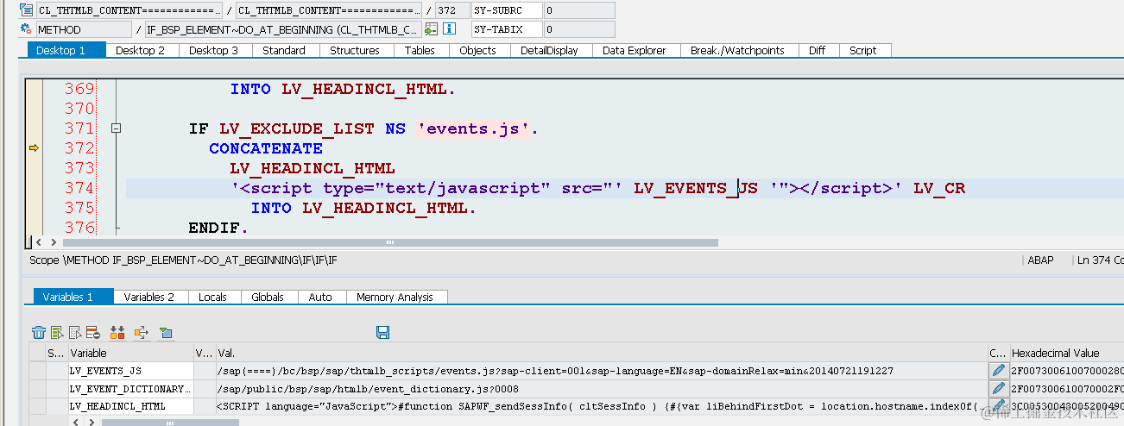This screenshot has height=426, width=1124.
Task: Click the second CL_THTMLB_CONTENT include field
Action: tap(329, 10)
